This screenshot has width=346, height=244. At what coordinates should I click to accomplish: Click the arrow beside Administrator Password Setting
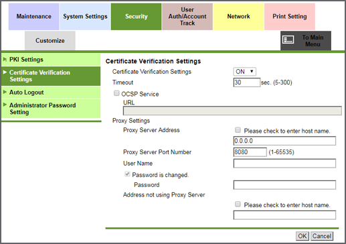coord(5,105)
